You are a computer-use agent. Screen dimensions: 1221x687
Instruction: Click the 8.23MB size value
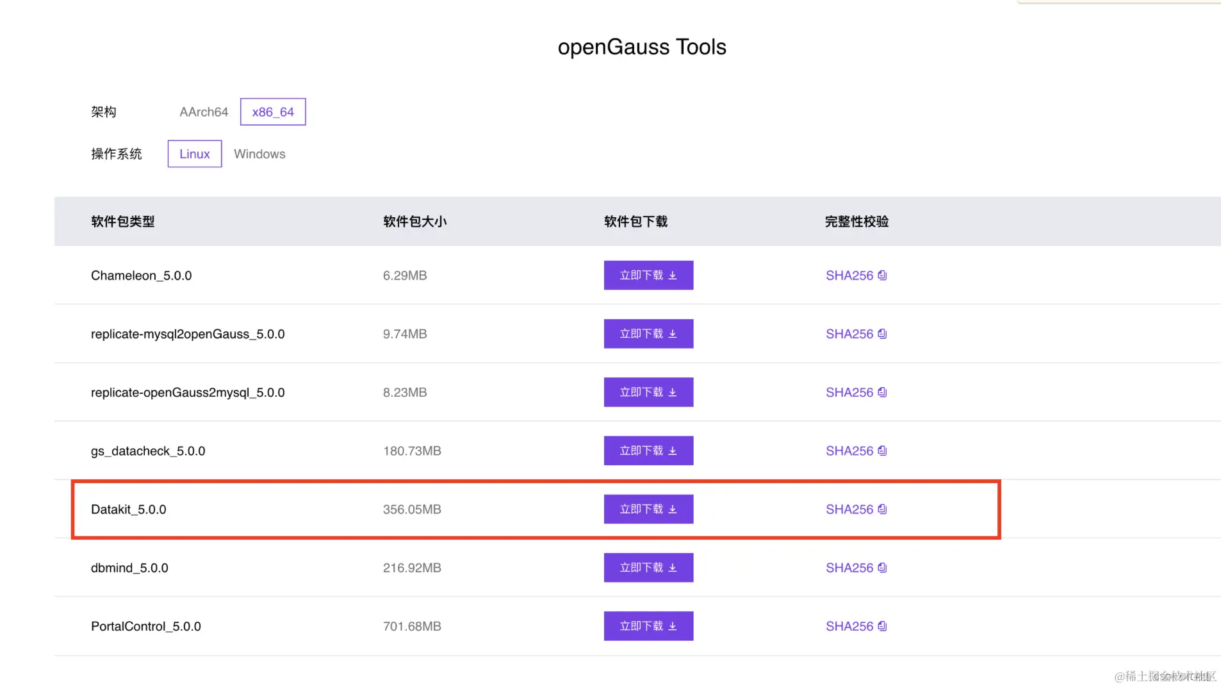tap(405, 392)
